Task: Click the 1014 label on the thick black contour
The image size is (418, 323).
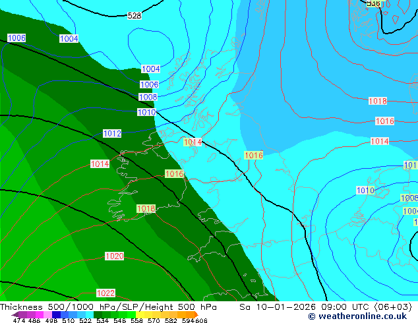Action: pos(193,142)
